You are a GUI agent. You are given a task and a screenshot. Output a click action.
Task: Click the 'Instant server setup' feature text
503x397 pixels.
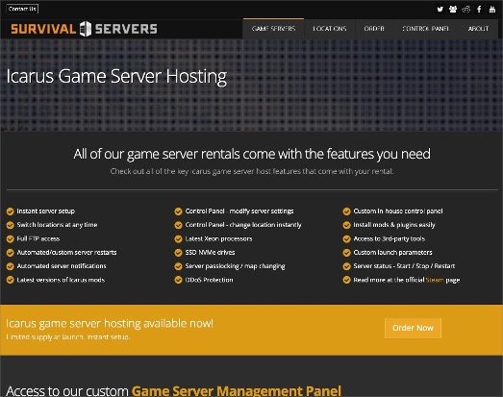[46, 211]
